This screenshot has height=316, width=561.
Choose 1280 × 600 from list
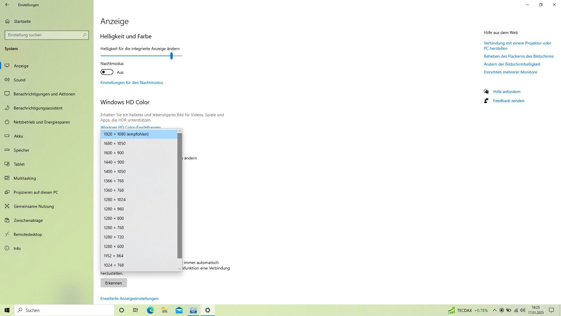139,246
